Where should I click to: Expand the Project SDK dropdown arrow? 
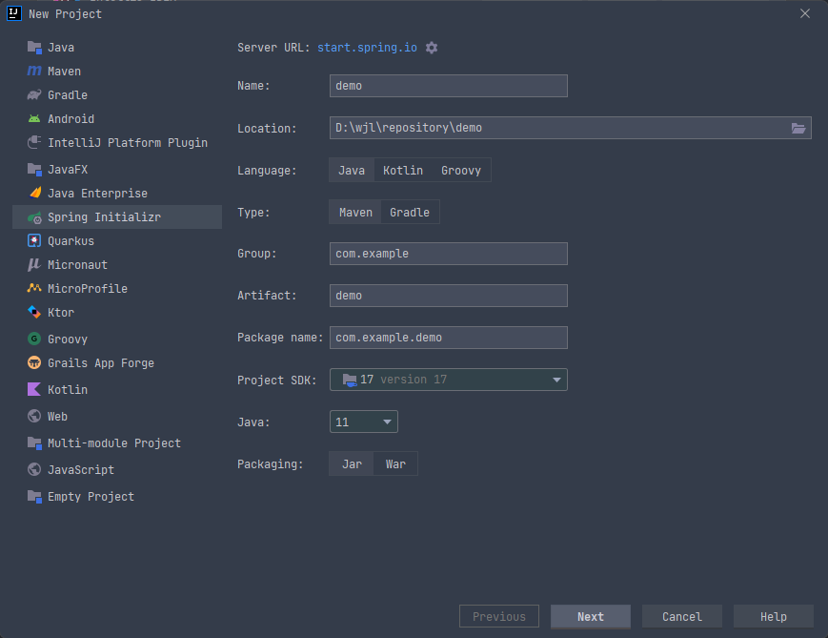click(556, 380)
